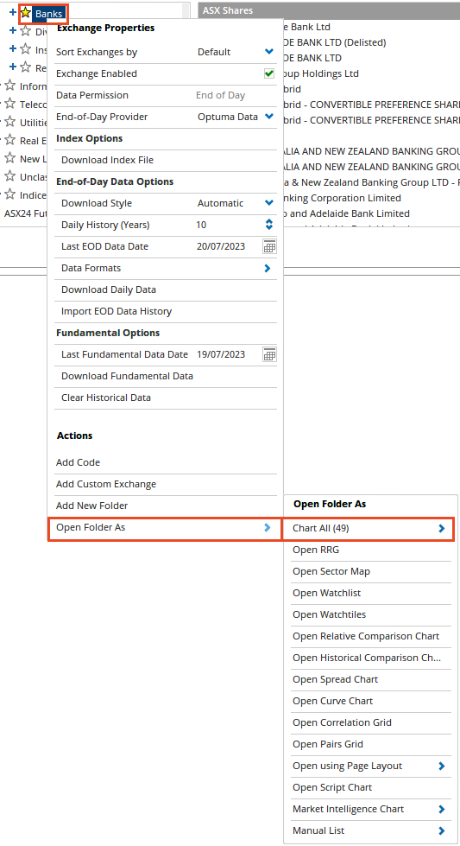Expand the Div folder plus icon

(x=13, y=31)
